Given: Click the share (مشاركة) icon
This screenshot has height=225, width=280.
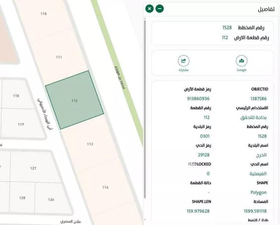Looking at the screenshot, I should tap(183, 61).
